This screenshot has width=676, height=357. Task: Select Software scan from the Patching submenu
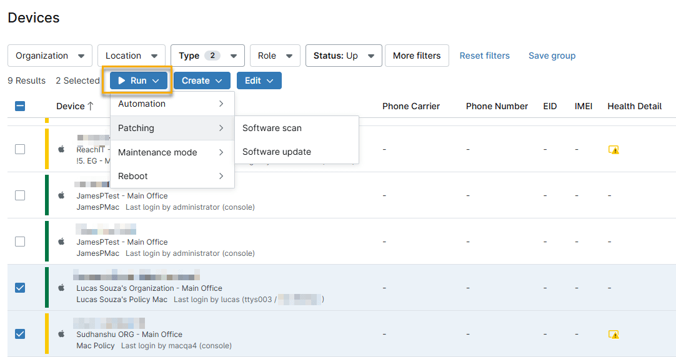(272, 128)
